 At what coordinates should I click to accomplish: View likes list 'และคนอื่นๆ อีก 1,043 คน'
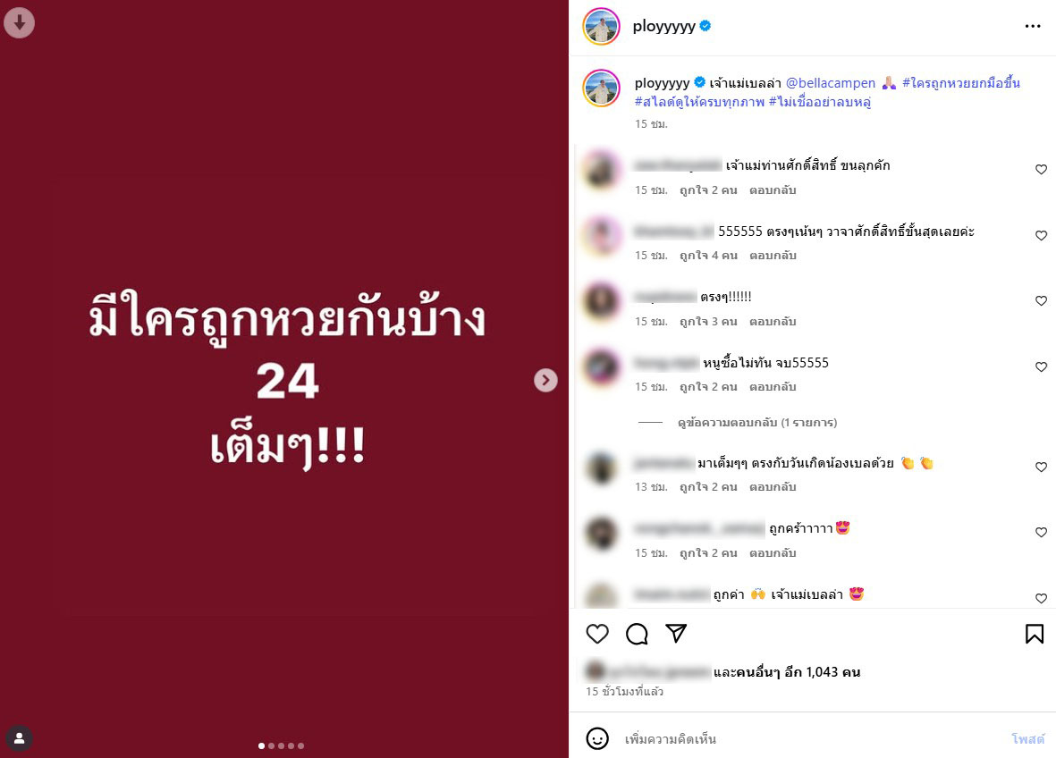787,672
